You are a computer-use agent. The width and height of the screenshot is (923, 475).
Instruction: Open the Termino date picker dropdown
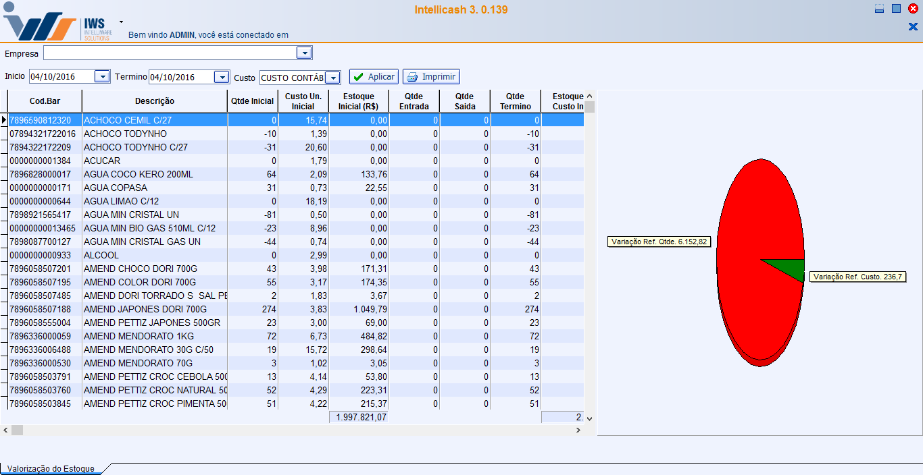(x=222, y=77)
